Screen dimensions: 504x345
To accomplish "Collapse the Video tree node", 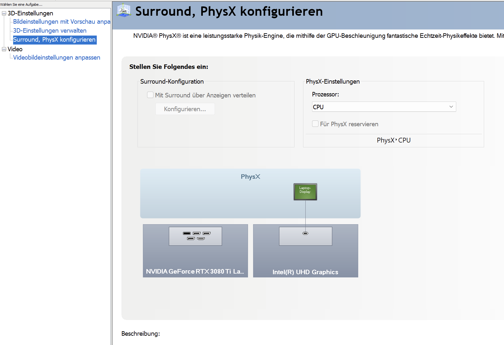I will click(x=4, y=49).
